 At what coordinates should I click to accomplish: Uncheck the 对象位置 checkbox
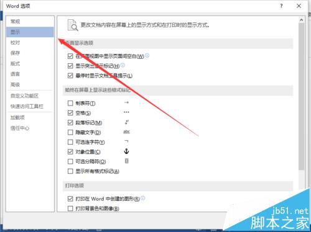pos(70,152)
